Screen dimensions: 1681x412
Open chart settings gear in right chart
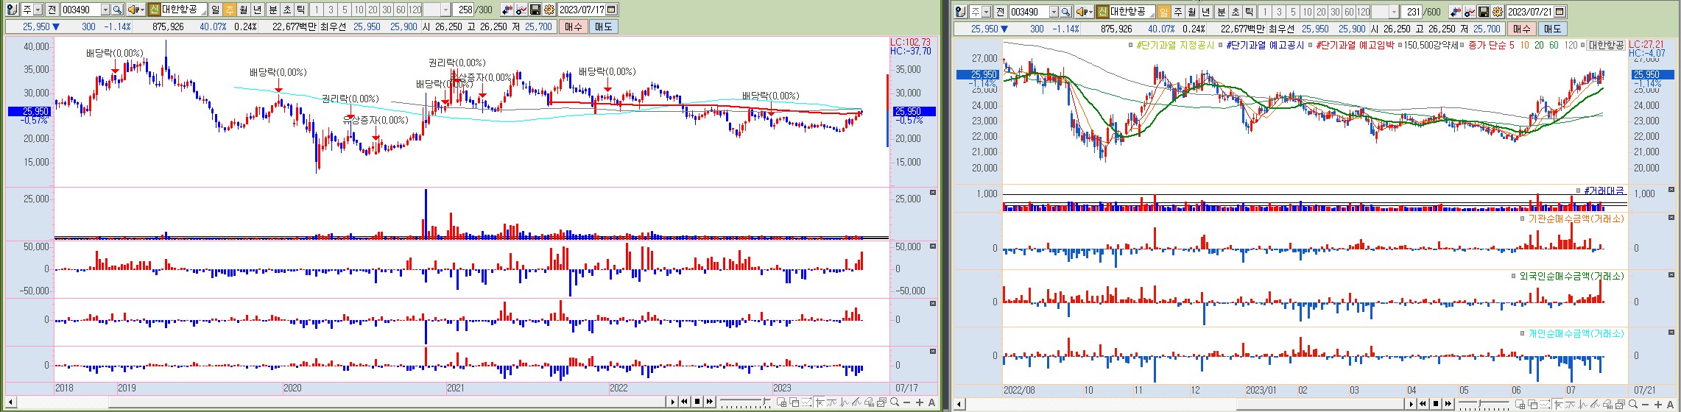click(1498, 11)
